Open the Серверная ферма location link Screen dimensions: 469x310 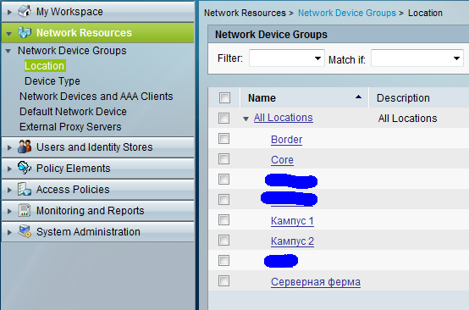click(x=316, y=282)
